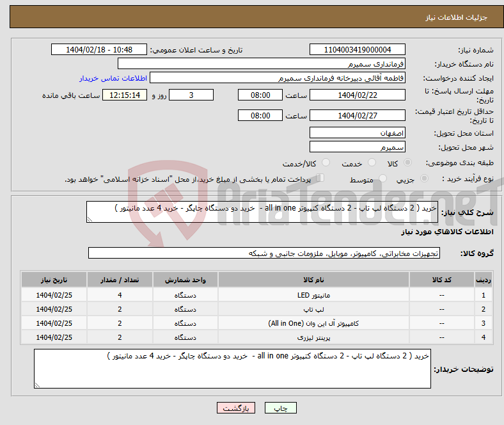Click the remaining days field showing 3

pyautogui.click(x=191, y=95)
